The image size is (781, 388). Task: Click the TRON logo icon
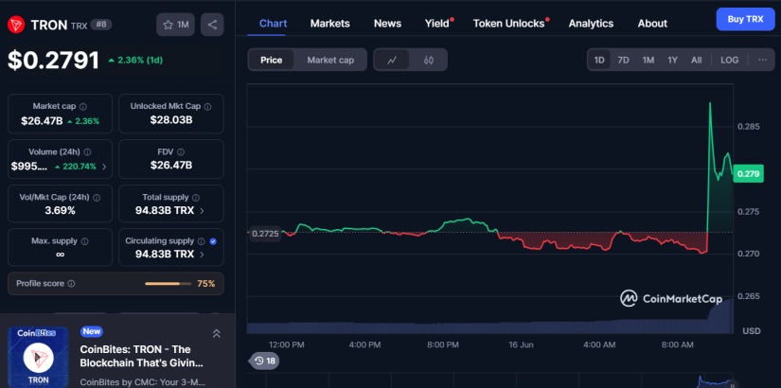pos(15,25)
